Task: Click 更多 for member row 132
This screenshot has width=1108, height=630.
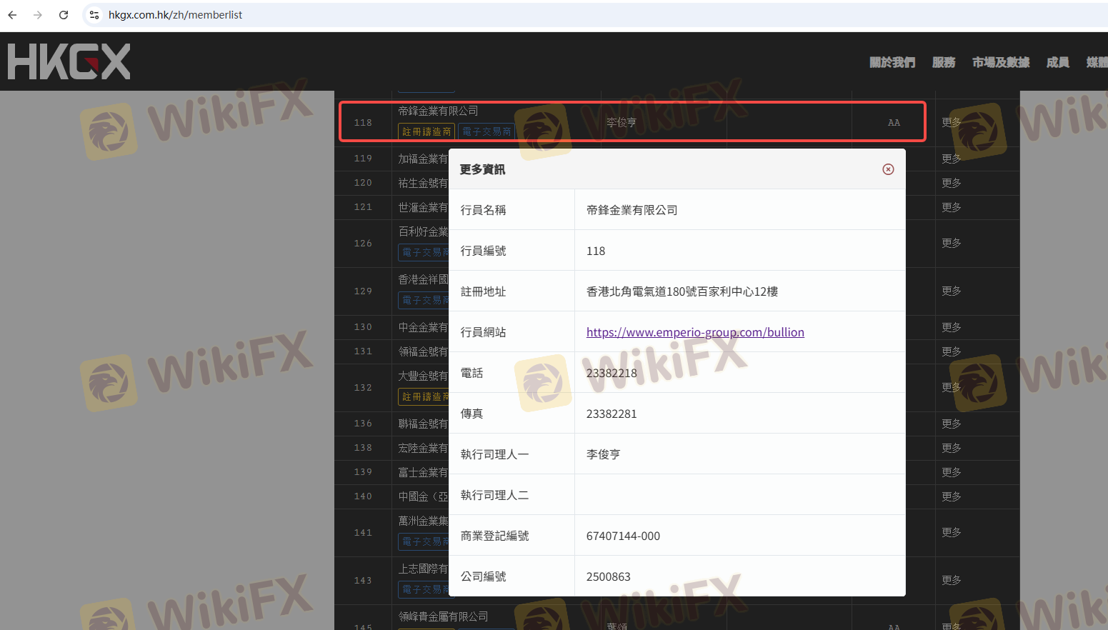Action: (x=951, y=387)
